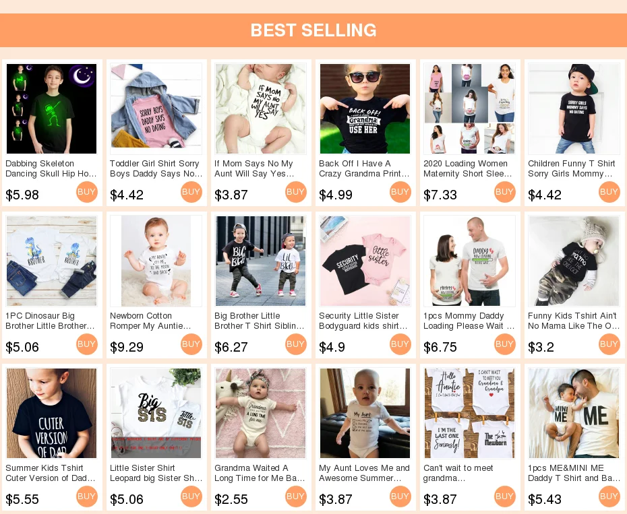Click the BEST SELLING orange banner
Image resolution: width=627 pixels, height=514 pixels.
coord(313,30)
